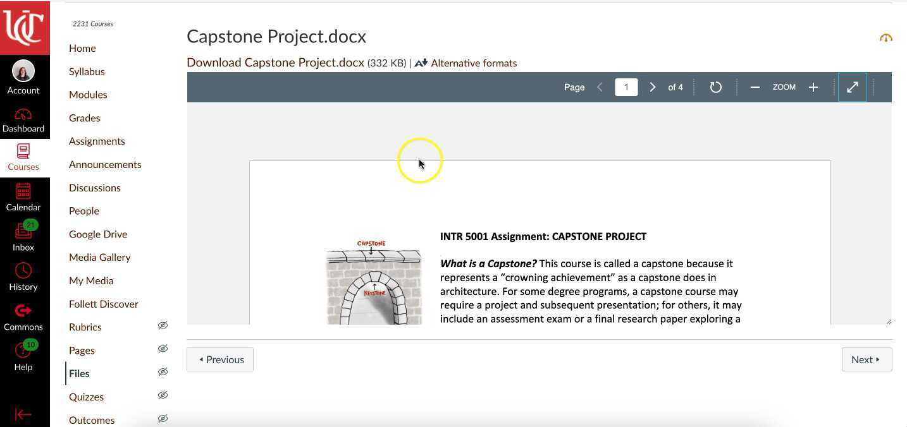Click the accessibility score gauge icon
Image resolution: width=907 pixels, height=427 pixels.
[x=885, y=38]
